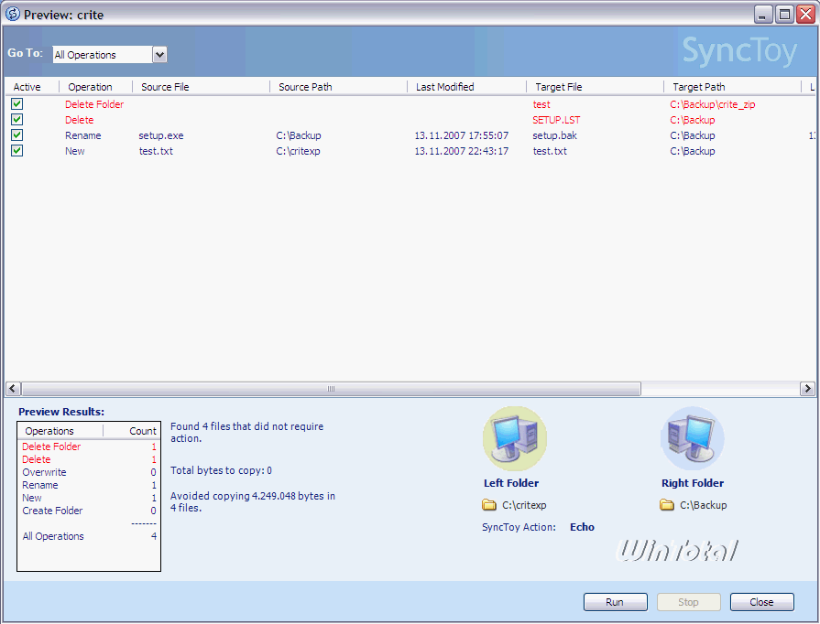Image resolution: width=820 pixels, height=624 pixels.
Task: Uncheck the Delete SETUP.LST checkbox
Action: pyautogui.click(x=16, y=120)
